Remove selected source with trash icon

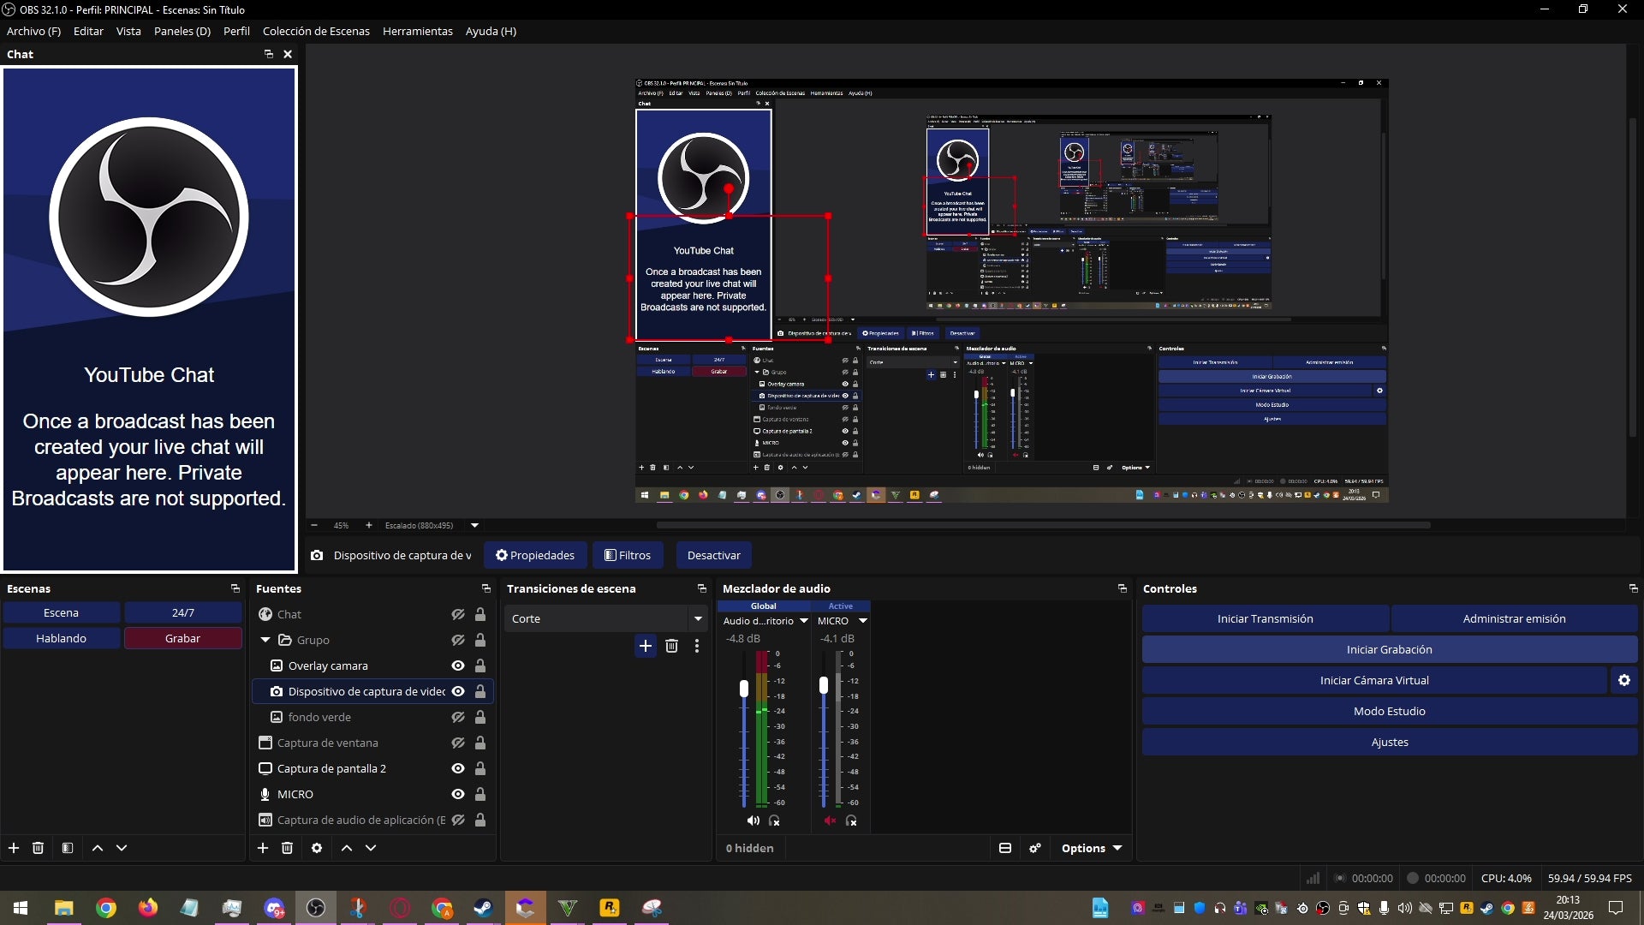[x=288, y=848]
